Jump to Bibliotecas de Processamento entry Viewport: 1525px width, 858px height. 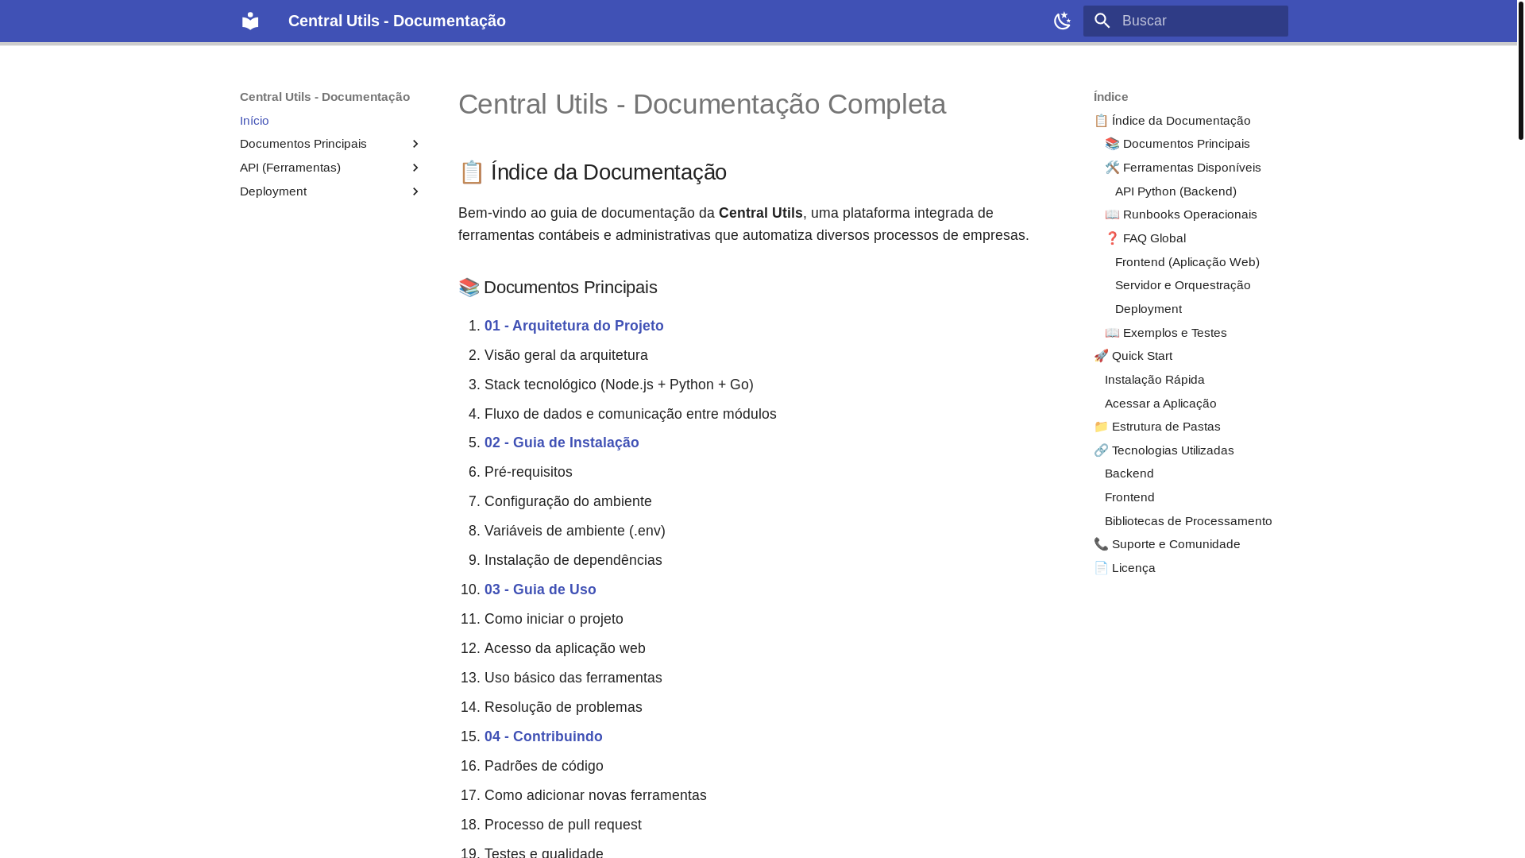(x=1188, y=521)
